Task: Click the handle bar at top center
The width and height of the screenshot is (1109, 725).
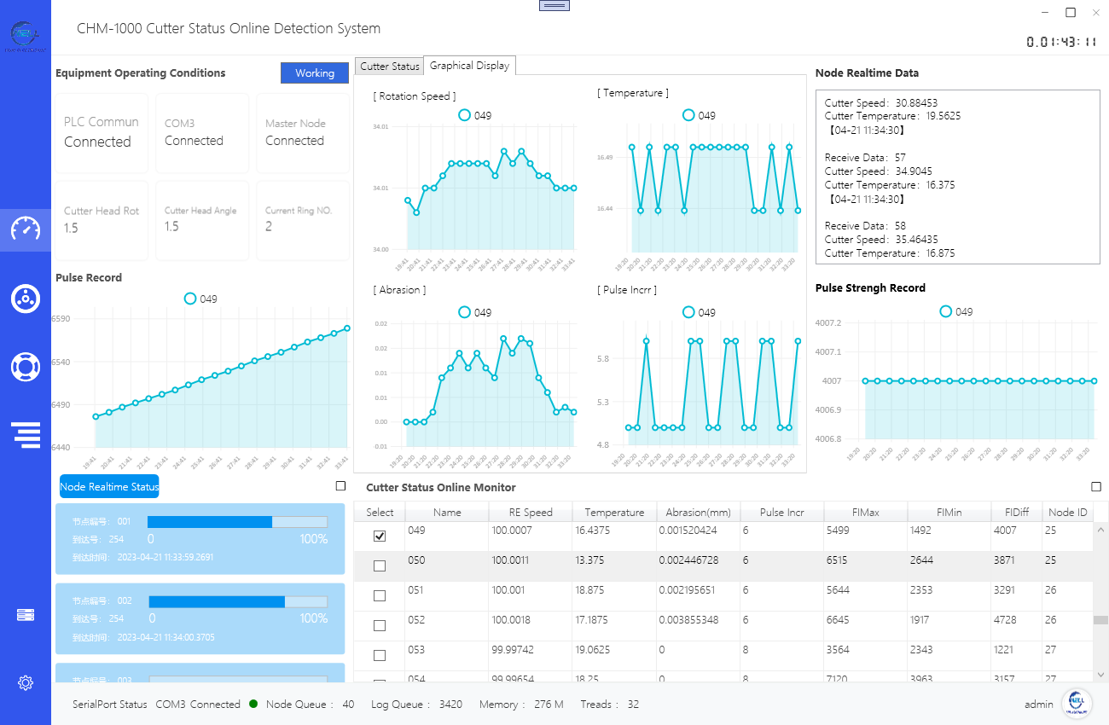Action: [x=554, y=5]
